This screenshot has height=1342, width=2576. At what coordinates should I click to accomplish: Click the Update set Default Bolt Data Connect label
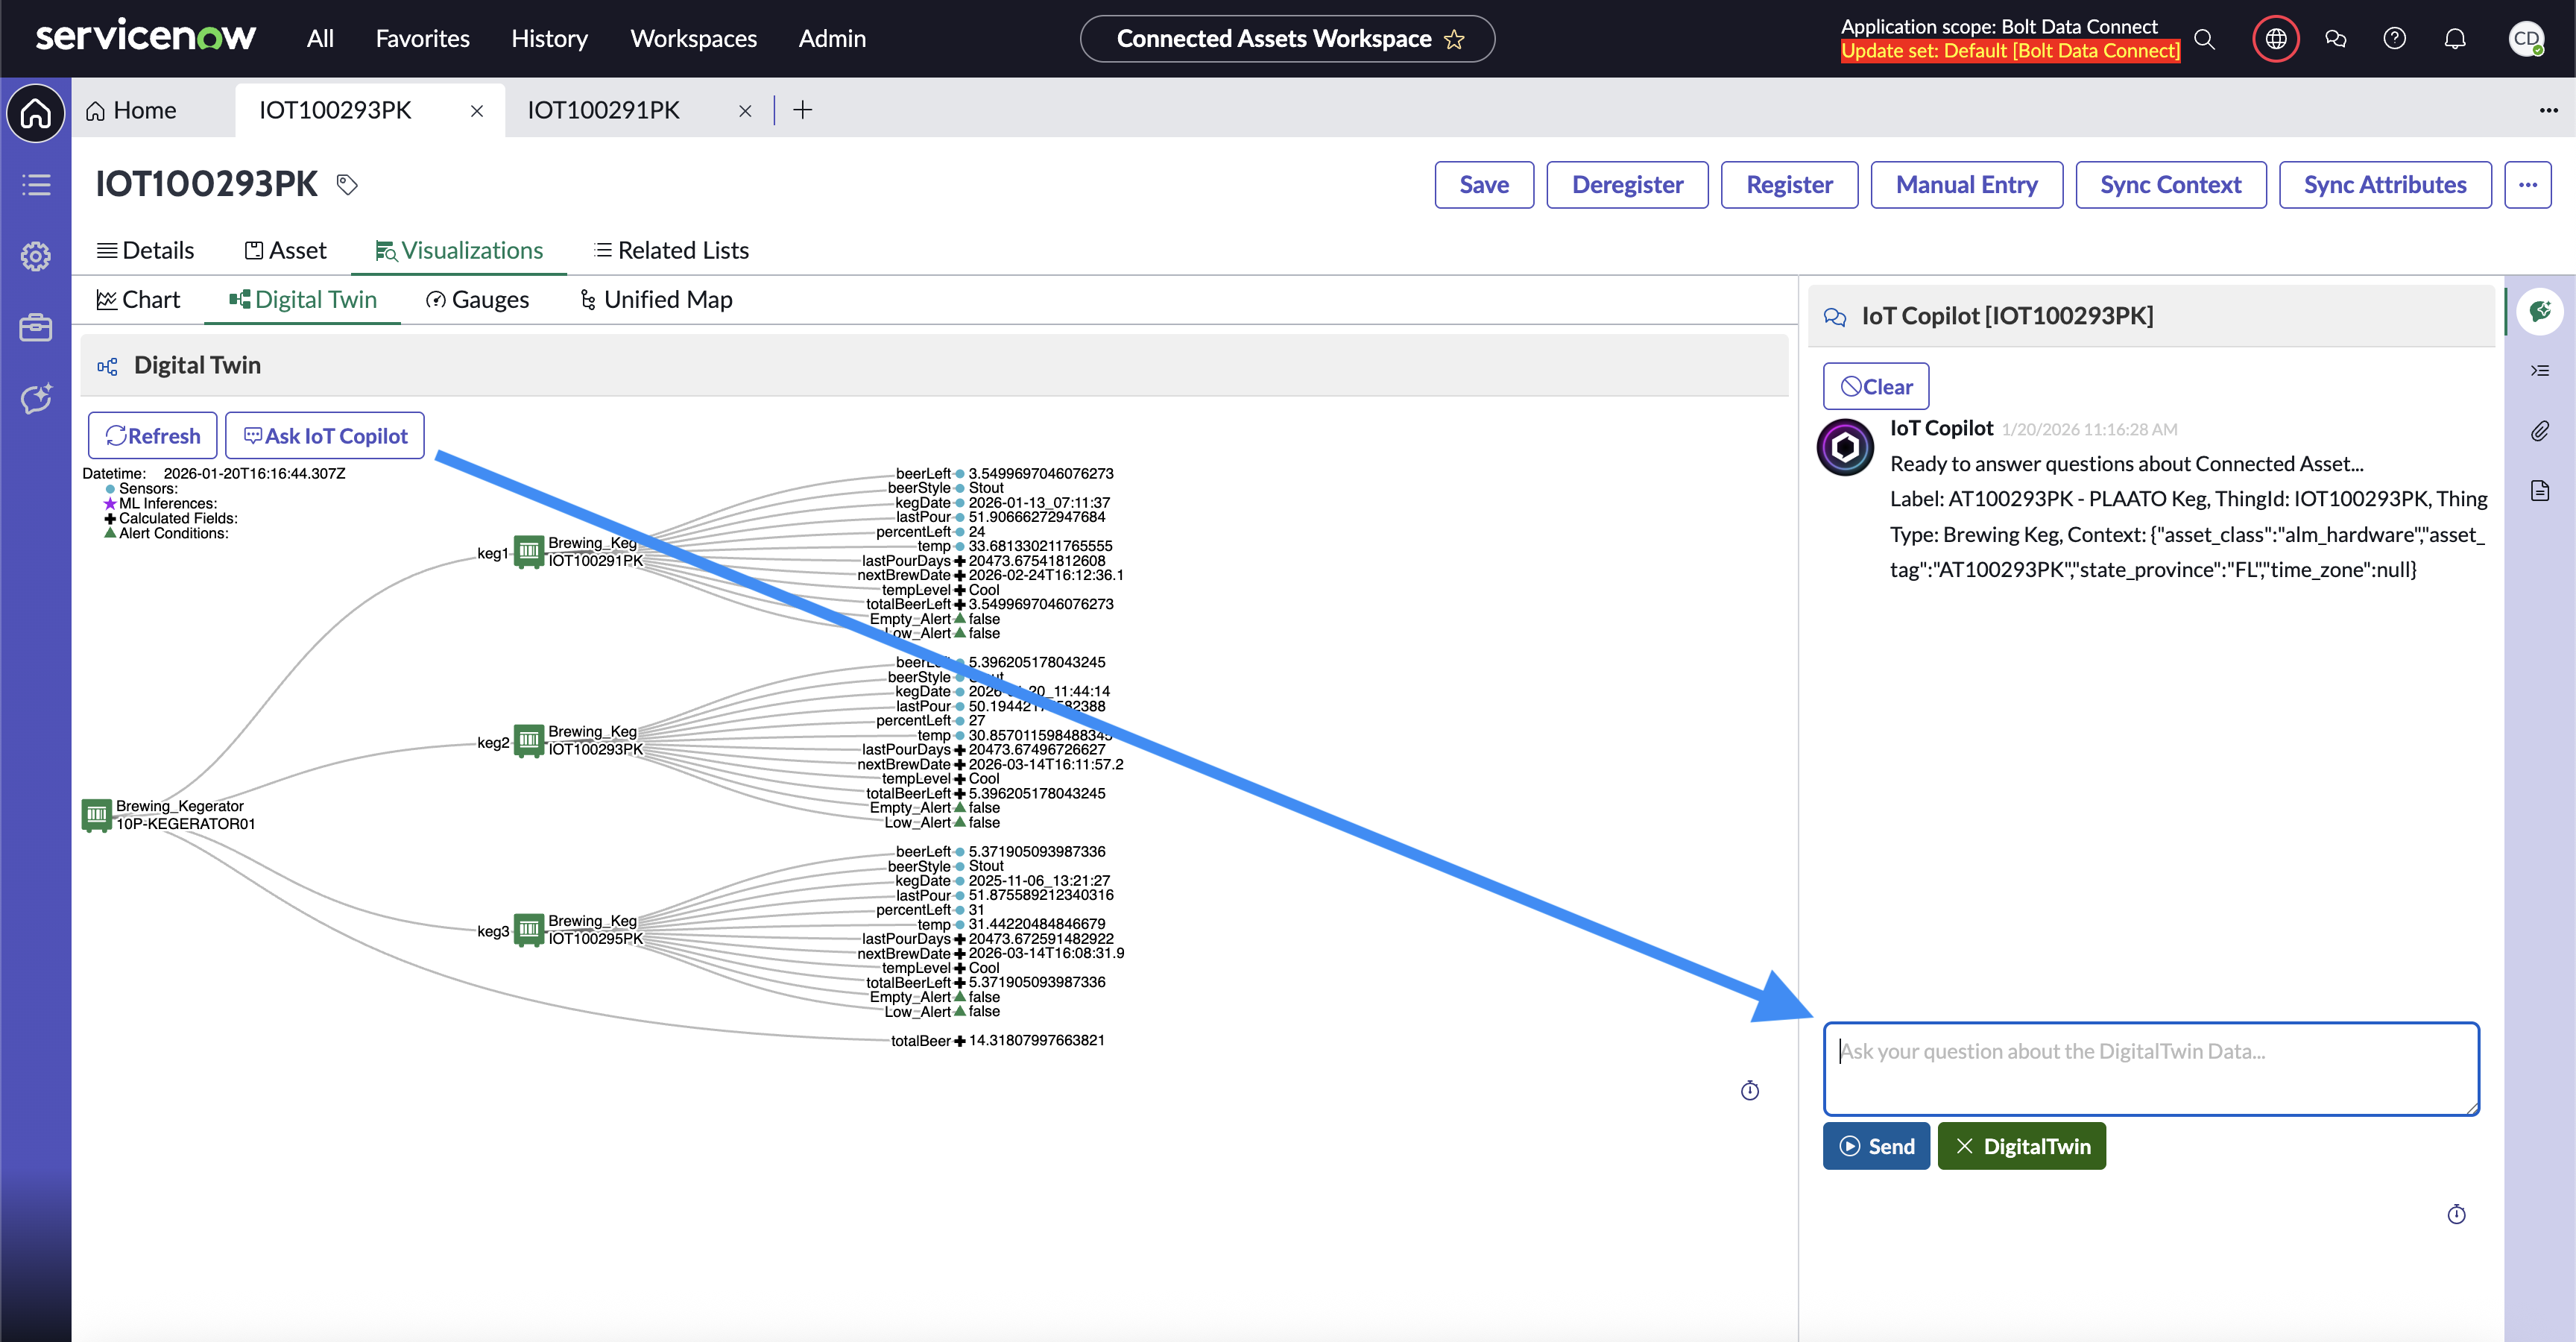click(2010, 51)
